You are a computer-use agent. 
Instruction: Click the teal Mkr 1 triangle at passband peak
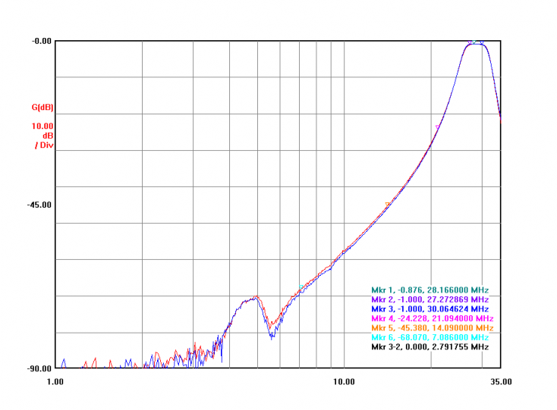tap(474, 42)
